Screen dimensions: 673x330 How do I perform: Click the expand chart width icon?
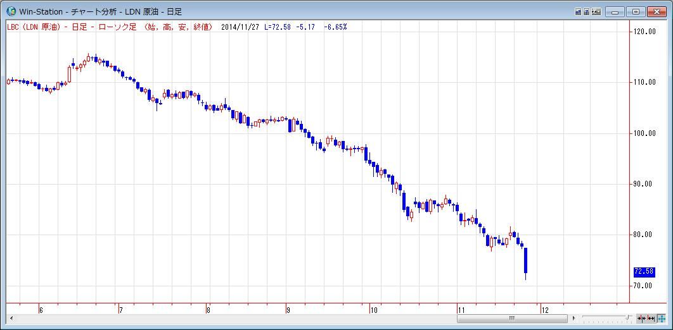coord(651,319)
